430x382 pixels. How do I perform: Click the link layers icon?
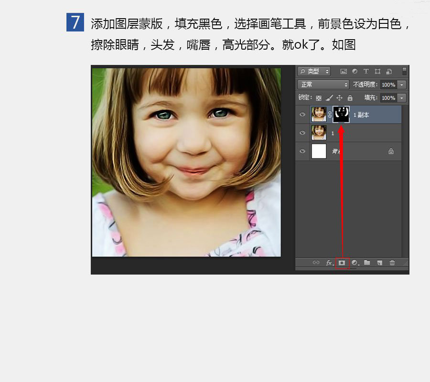(316, 263)
